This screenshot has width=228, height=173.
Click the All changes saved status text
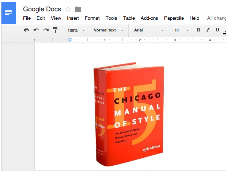[217, 18]
